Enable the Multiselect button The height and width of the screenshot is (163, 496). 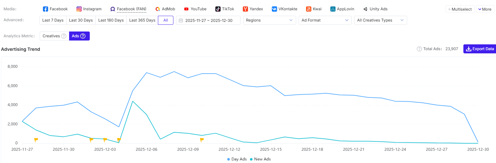click(460, 9)
